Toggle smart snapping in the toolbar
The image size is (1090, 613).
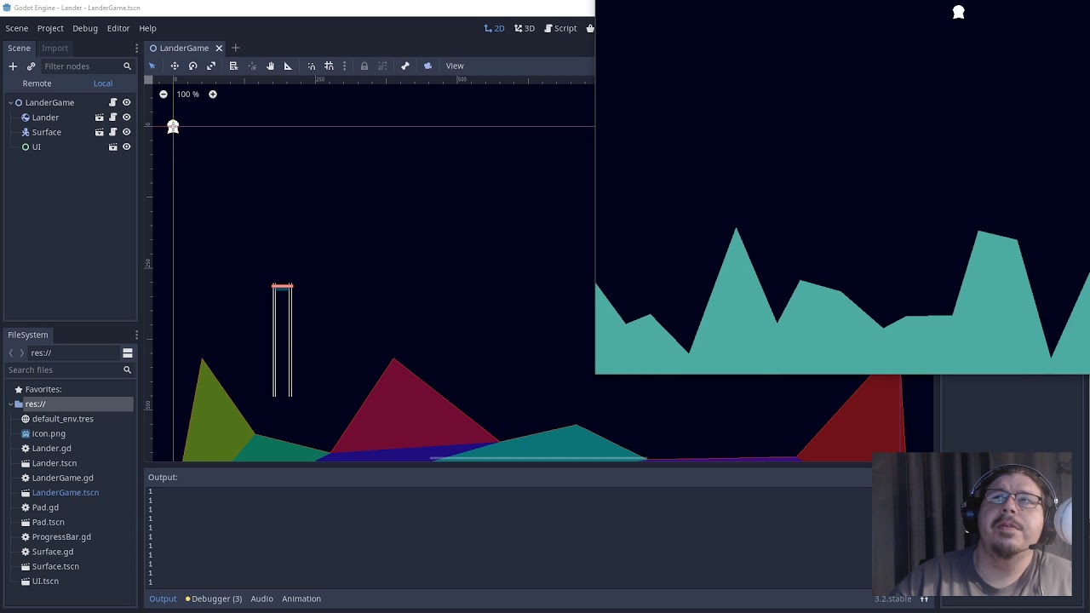click(312, 66)
